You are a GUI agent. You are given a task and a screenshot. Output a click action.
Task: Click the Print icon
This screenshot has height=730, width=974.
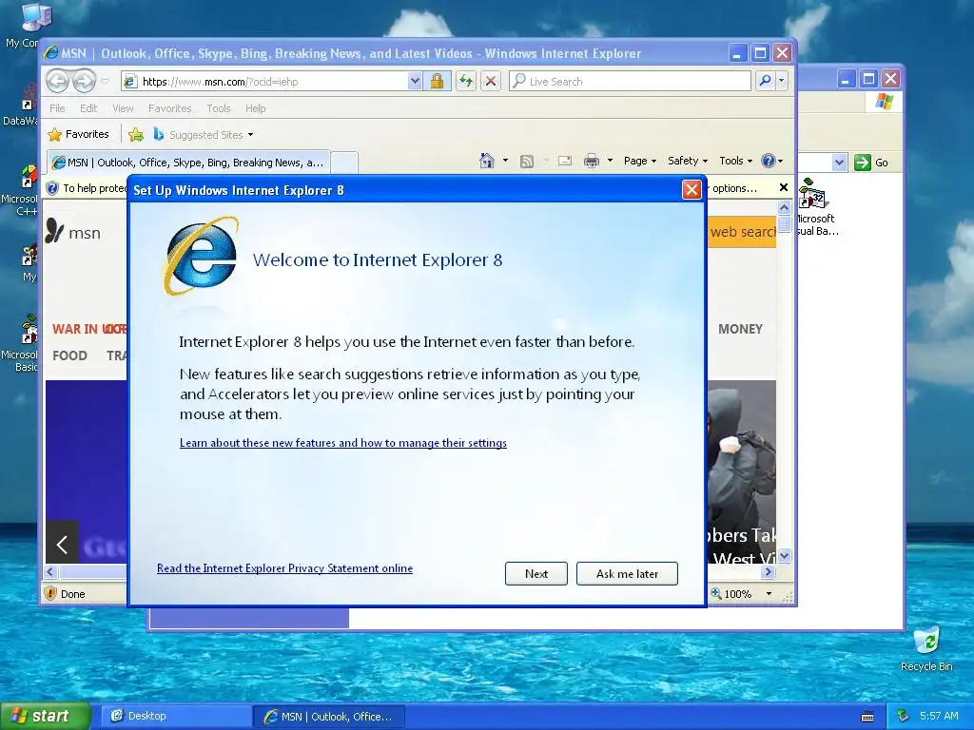click(x=592, y=161)
